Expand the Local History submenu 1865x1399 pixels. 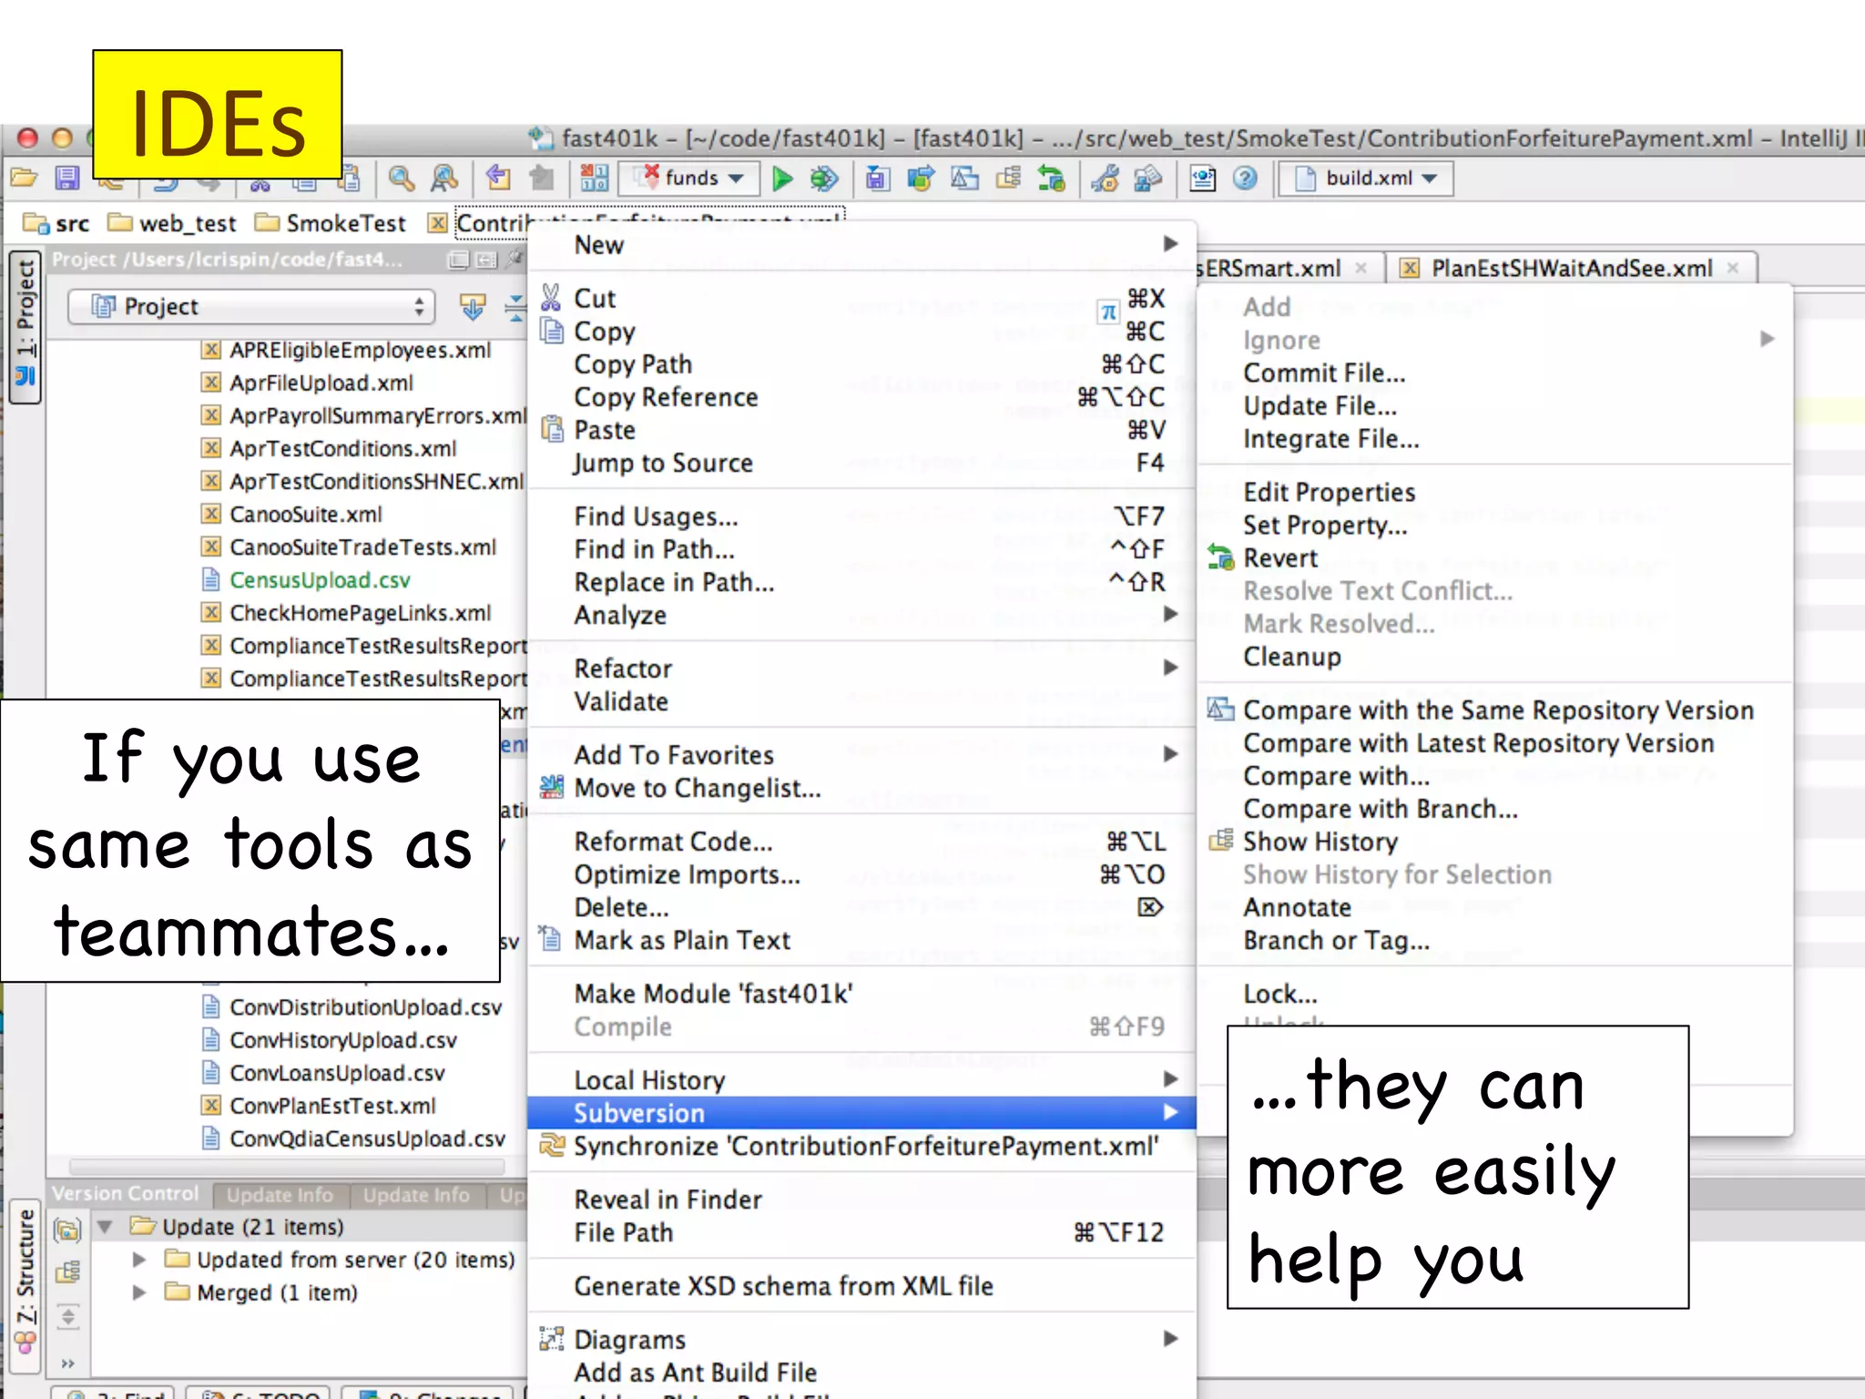click(x=861, y=1080)
